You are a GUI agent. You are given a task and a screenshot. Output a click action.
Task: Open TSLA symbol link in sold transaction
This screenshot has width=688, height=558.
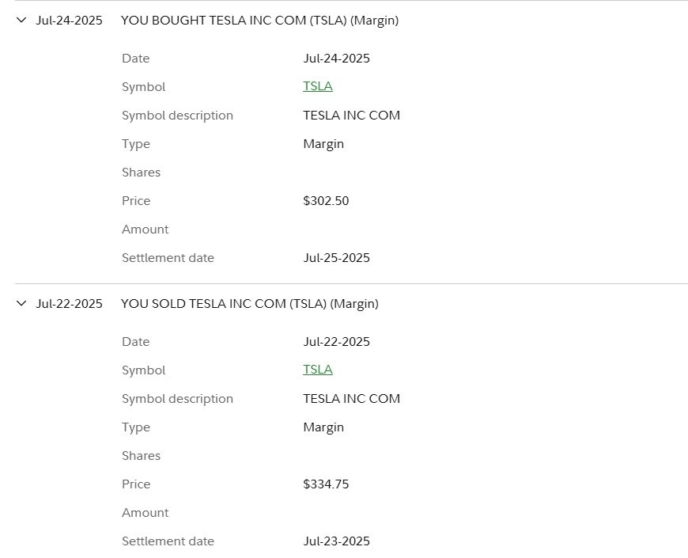(318, 369)
